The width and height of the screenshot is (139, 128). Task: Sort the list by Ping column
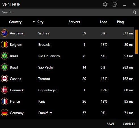click(120, 22)
